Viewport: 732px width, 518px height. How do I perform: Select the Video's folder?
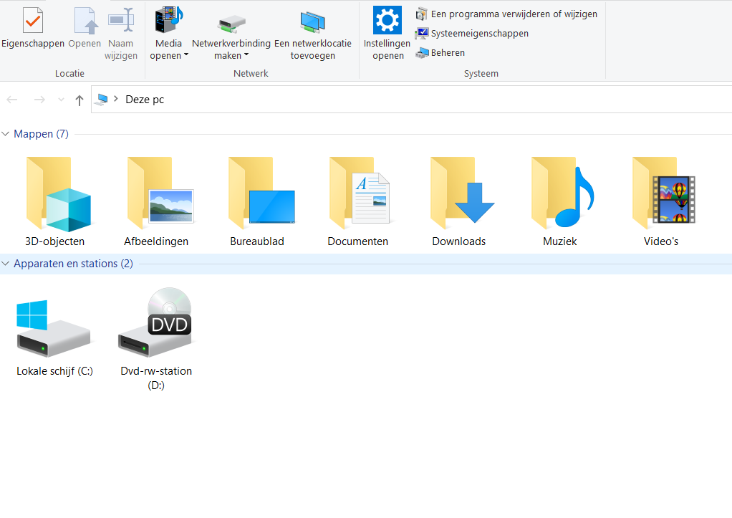click(x=661, y=193)
